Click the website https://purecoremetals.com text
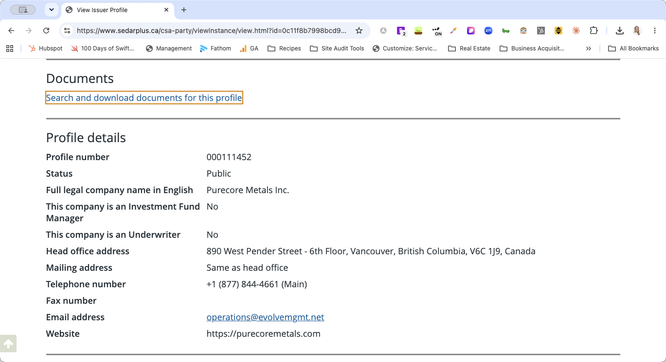666x362 pixels. [x=264, y=334]
